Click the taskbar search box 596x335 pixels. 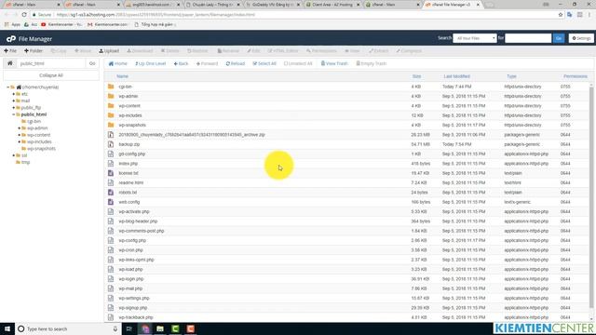point(68,328)
